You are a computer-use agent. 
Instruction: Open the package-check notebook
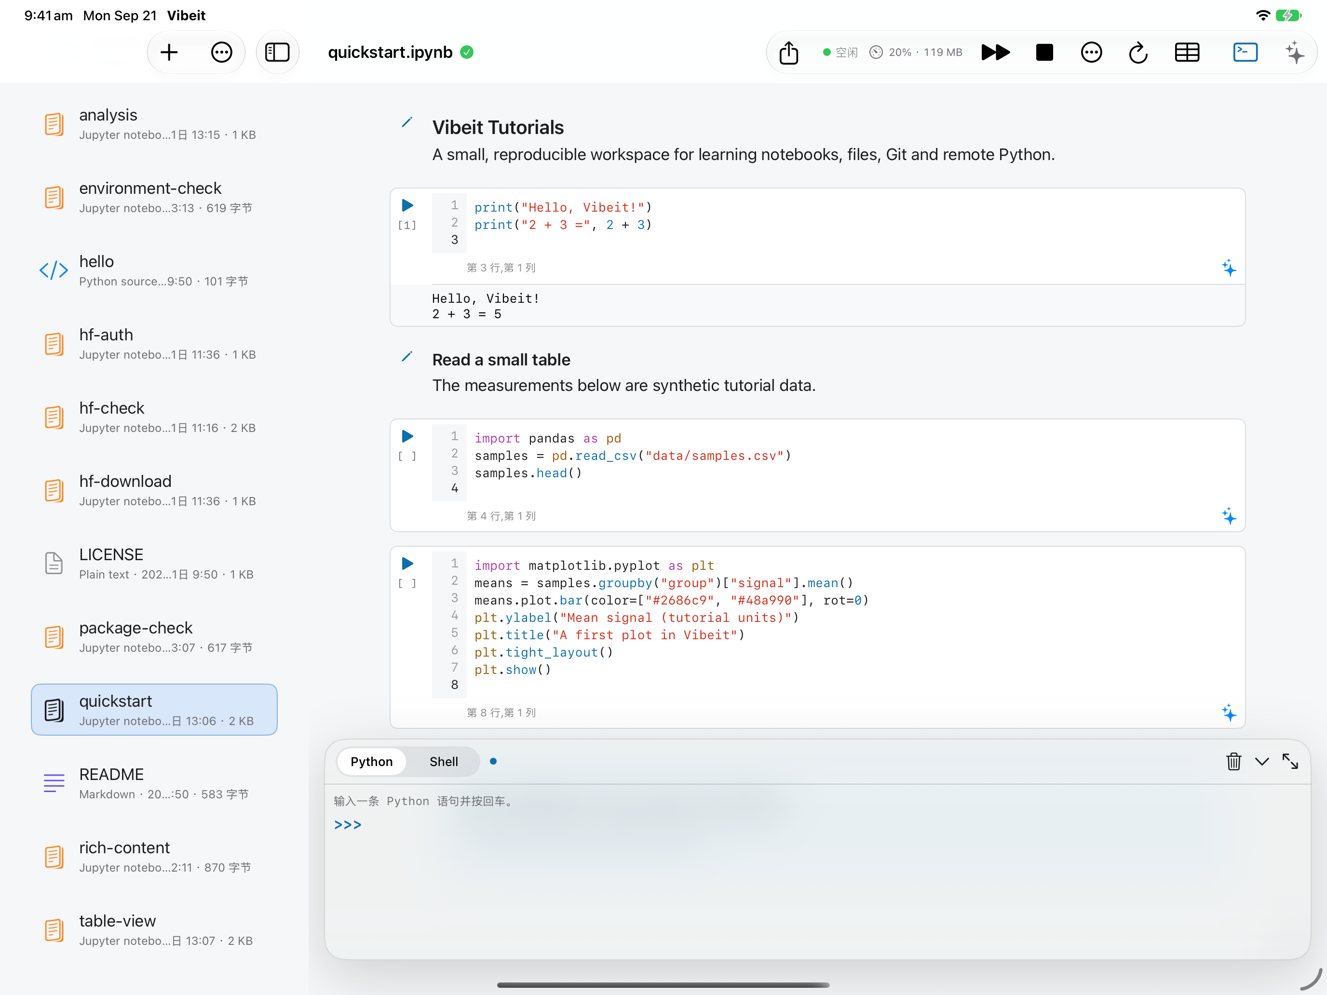point(154,636)
